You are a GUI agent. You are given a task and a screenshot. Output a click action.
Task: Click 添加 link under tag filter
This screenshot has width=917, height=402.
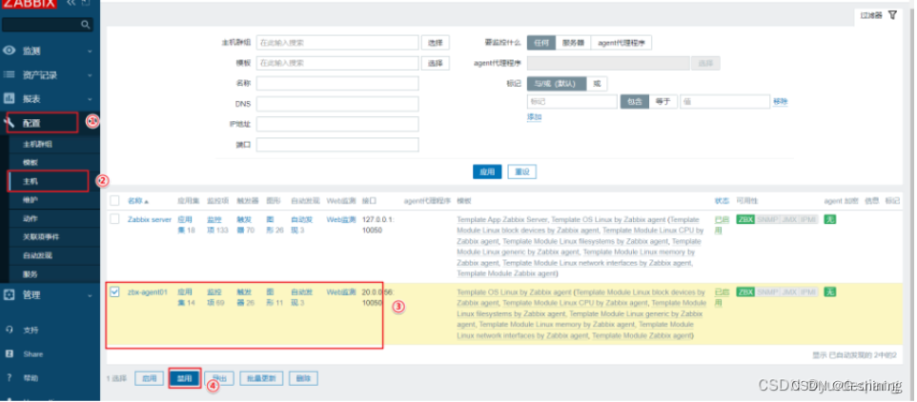point(535,117)
